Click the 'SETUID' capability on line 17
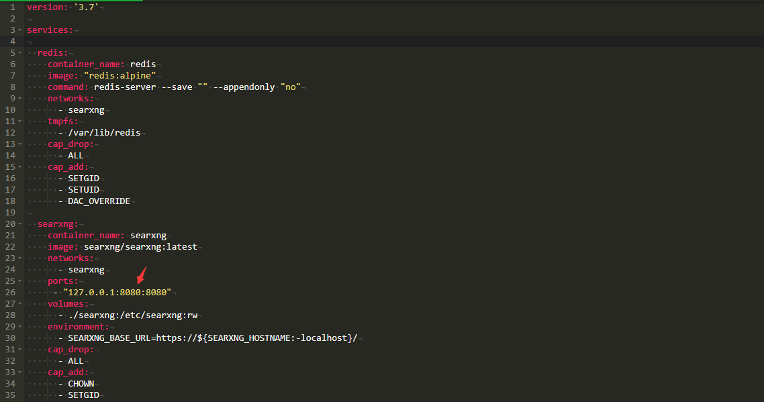The image size is (764, 402). point(84,190)
